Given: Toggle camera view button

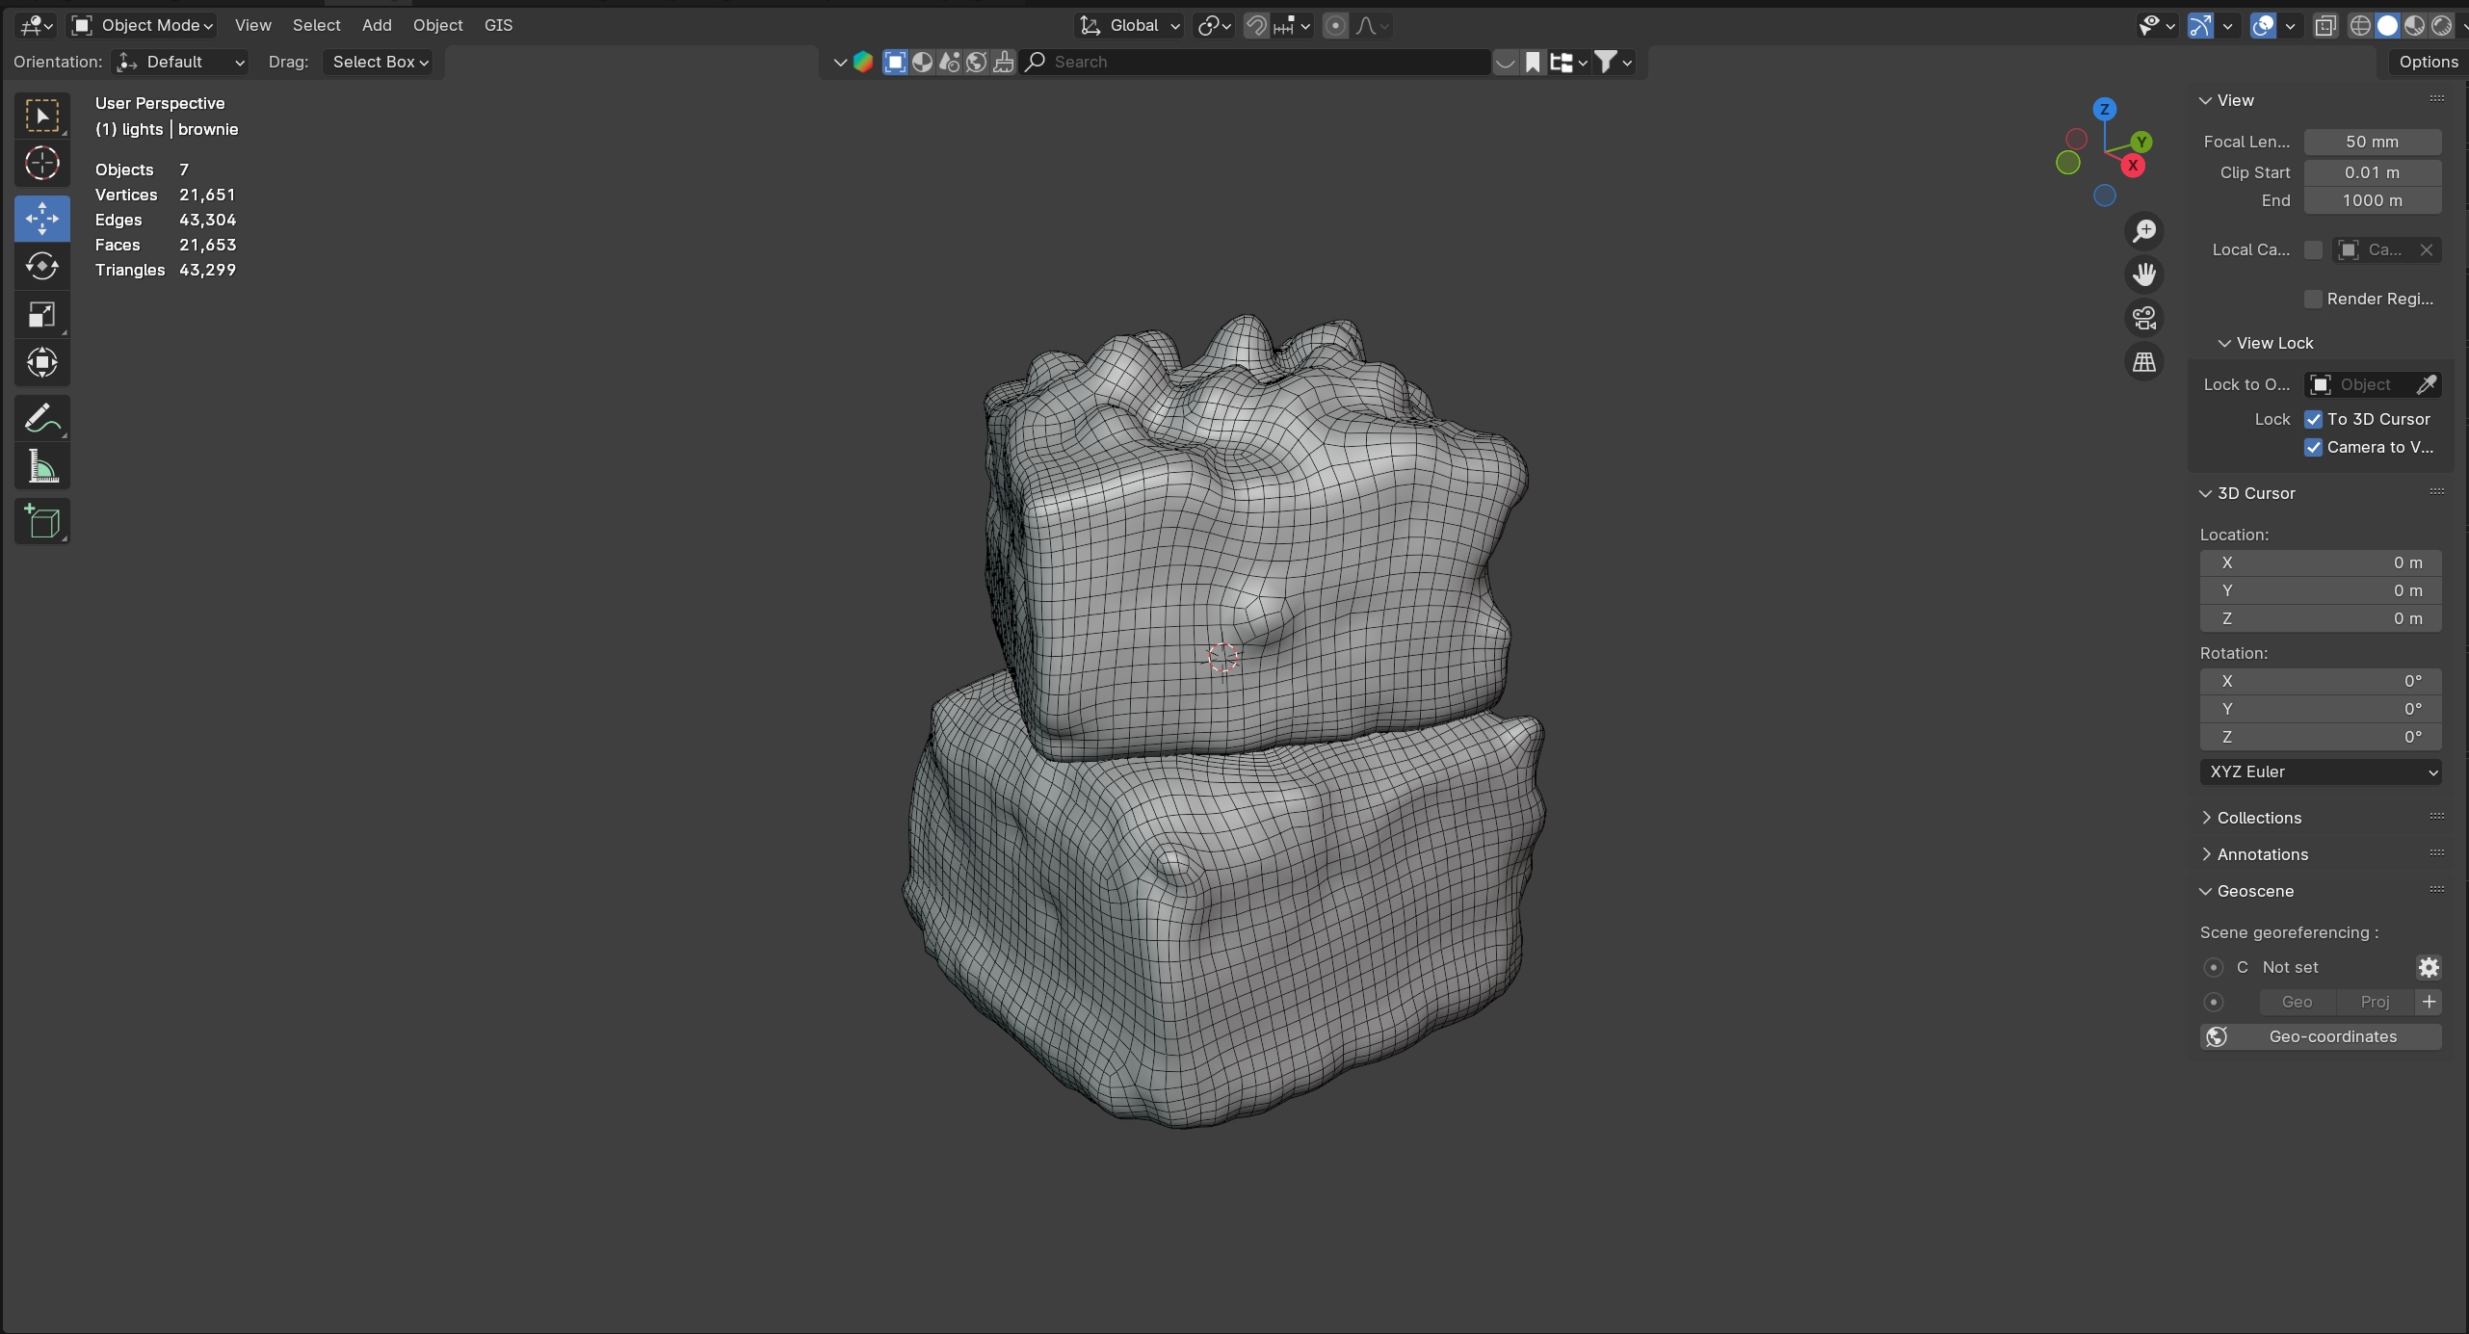Looking at the screenshot, I should (2144, 318).
